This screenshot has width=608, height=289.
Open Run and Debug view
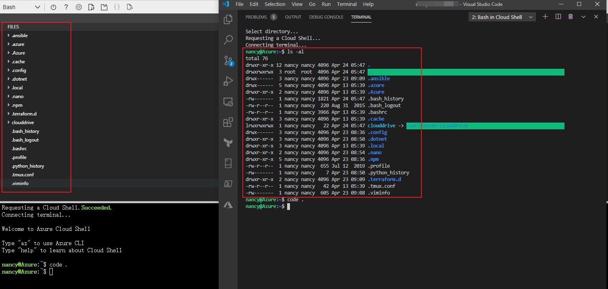tap(228, 81)
